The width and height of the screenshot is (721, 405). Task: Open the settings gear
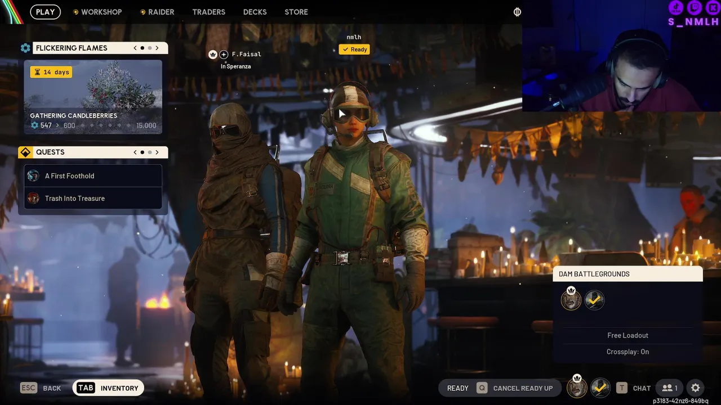click(x=696, y=388)
